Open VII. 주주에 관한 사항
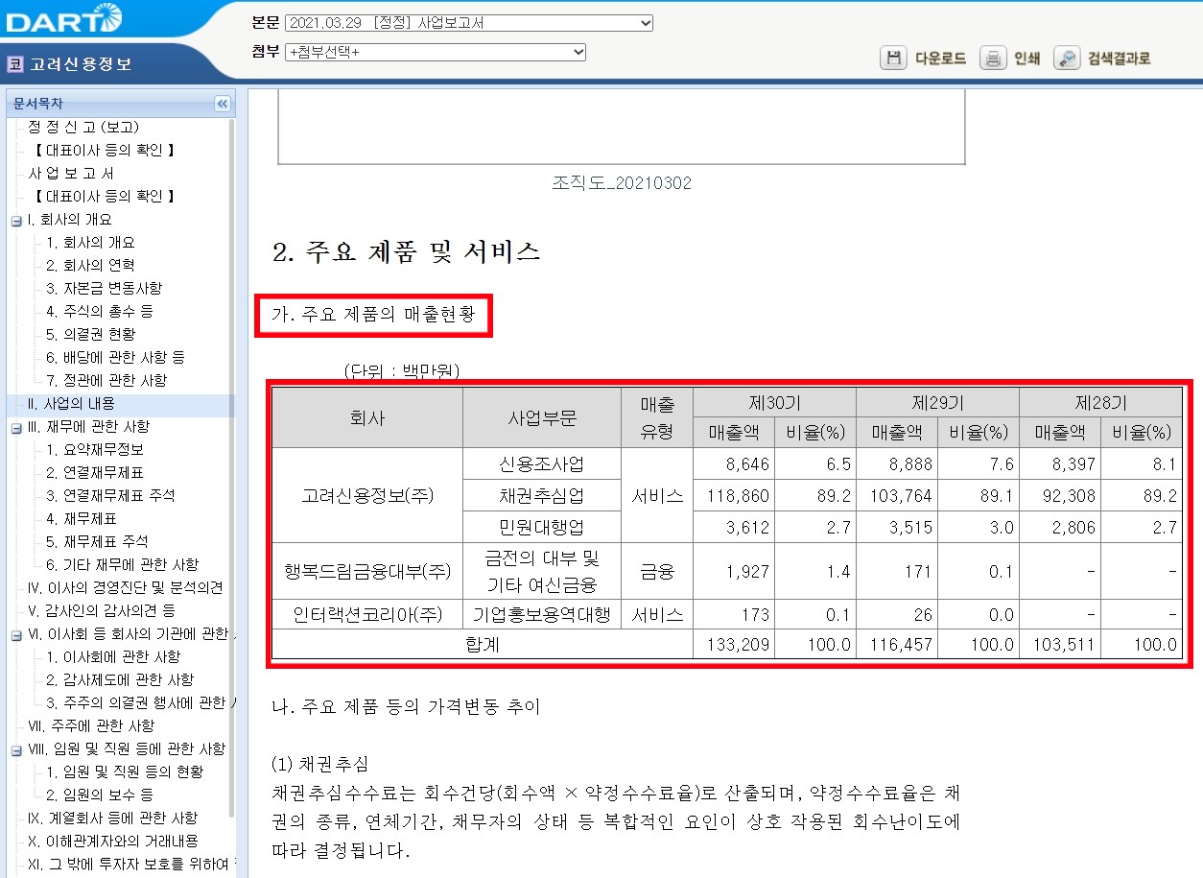This screenshot has width=1203, height=878. [91, 725]
